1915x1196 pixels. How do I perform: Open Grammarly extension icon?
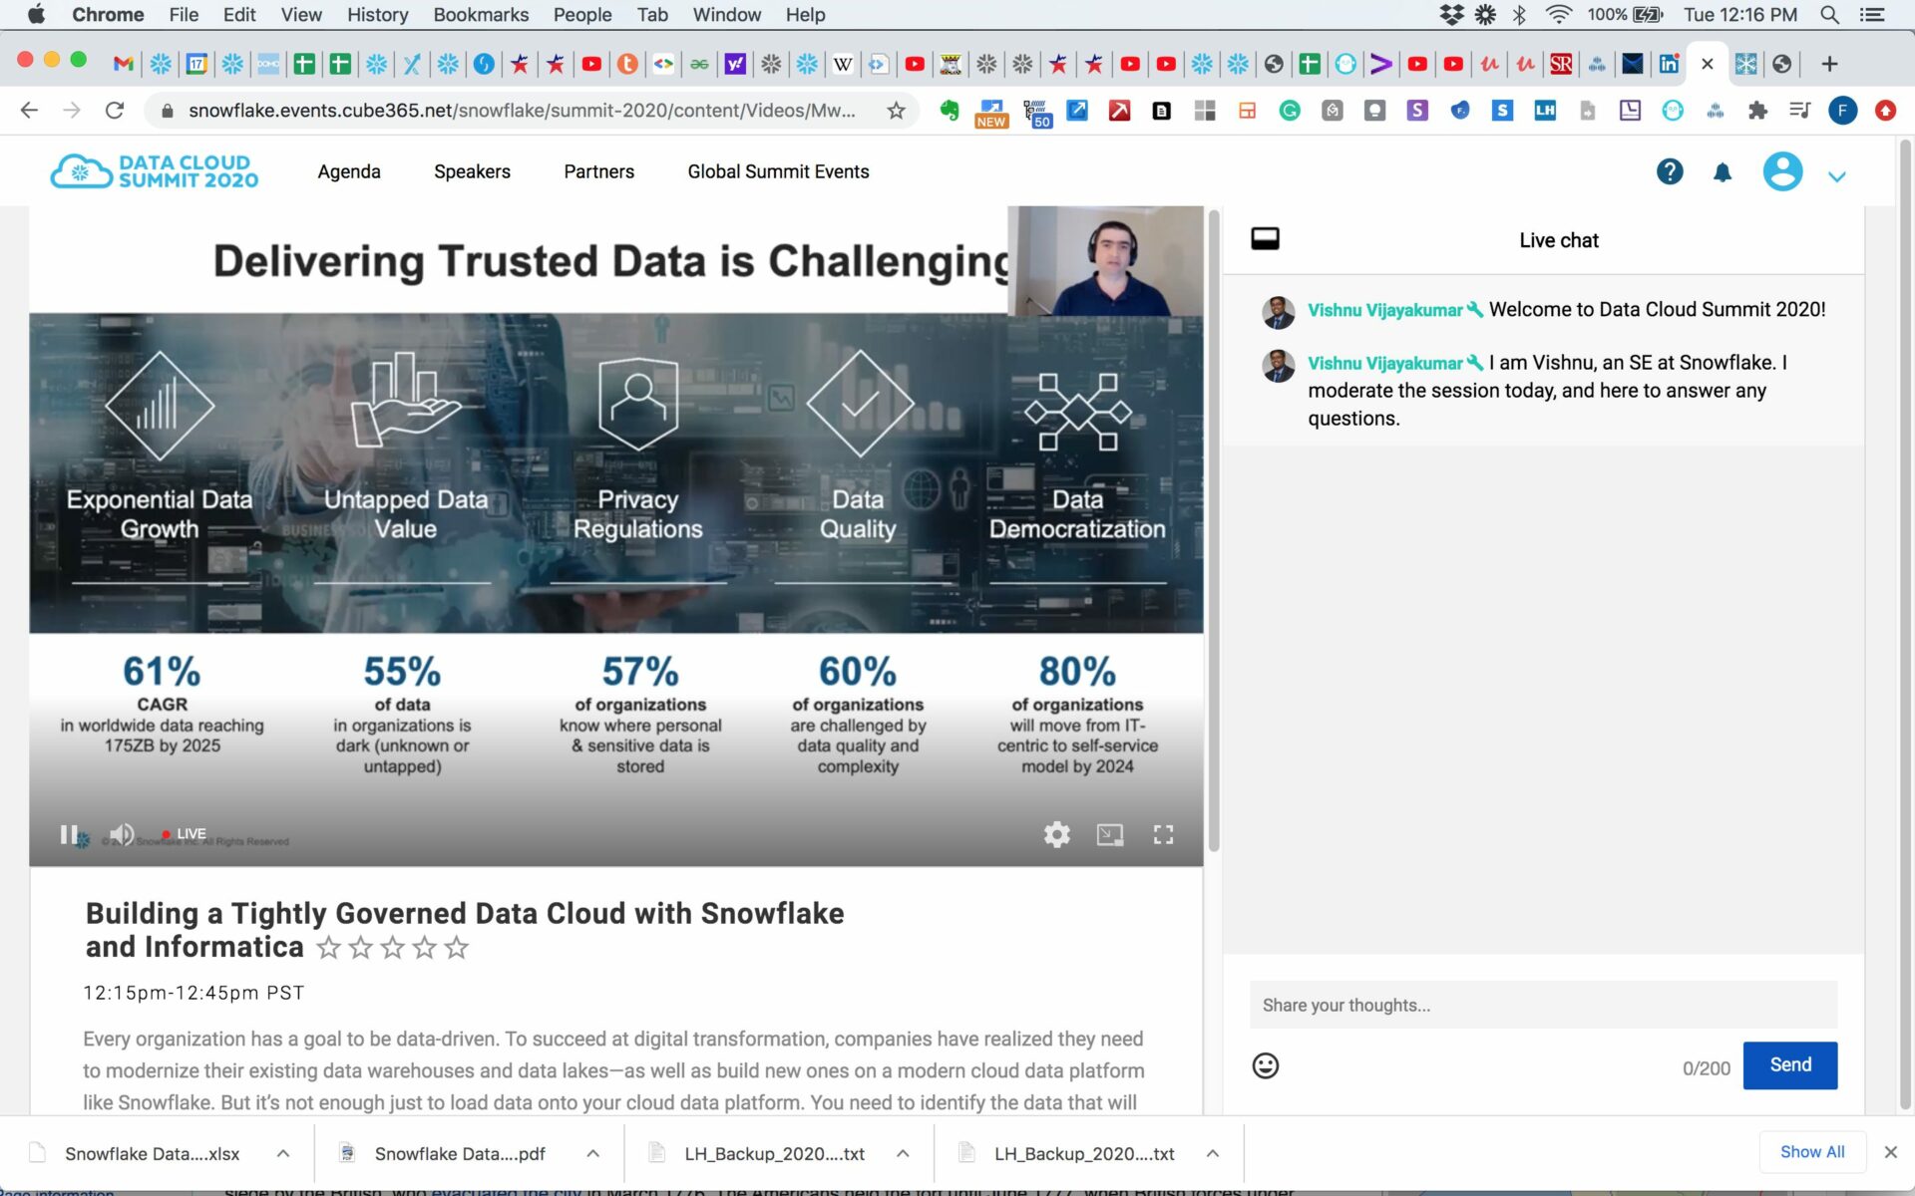[x=1290, y=111]
